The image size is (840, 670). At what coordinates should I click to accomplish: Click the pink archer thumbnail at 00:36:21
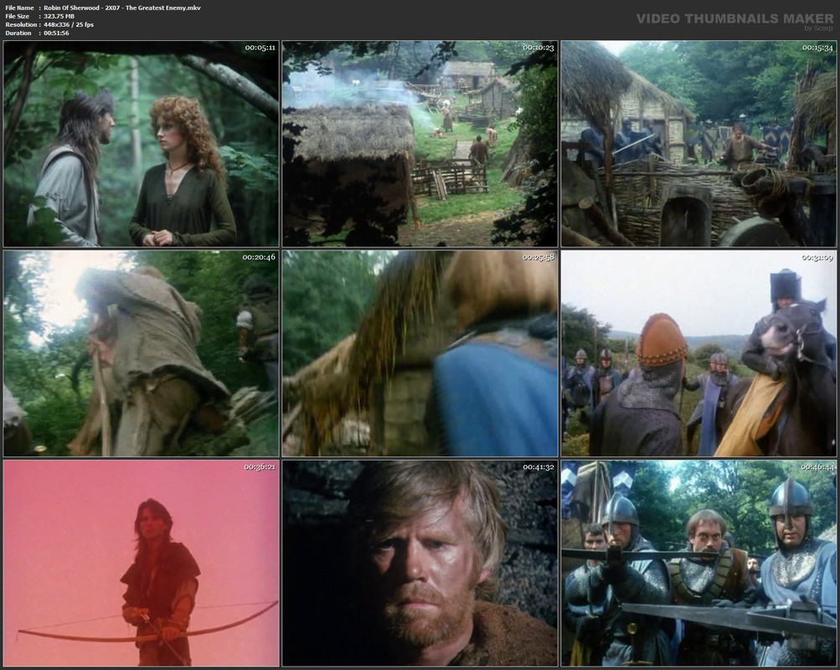coord(141,564)
